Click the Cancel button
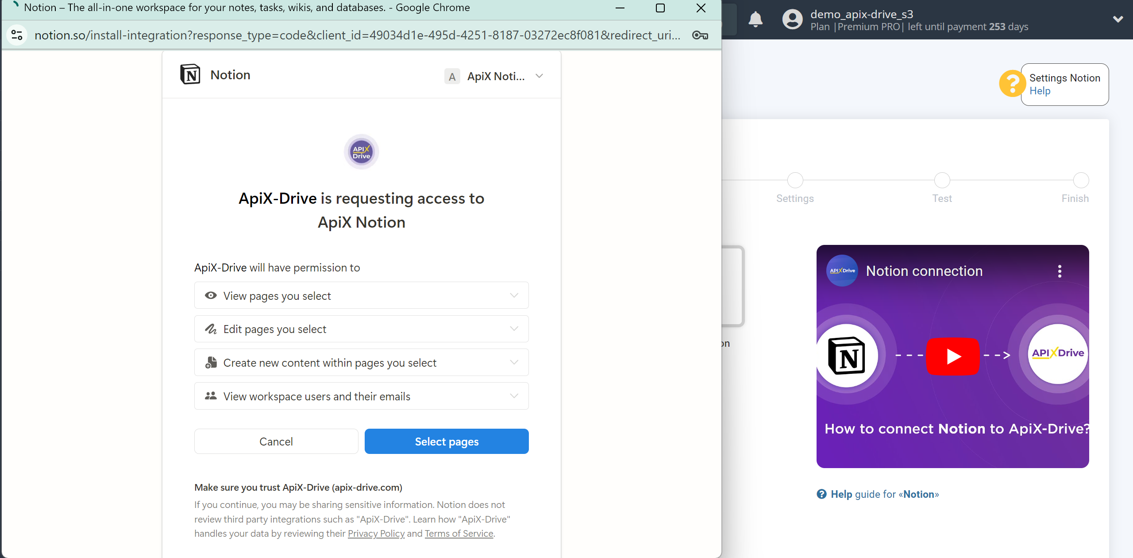Image resolution: width=1133 pixels, height=558 pixels. pos(276,442)
